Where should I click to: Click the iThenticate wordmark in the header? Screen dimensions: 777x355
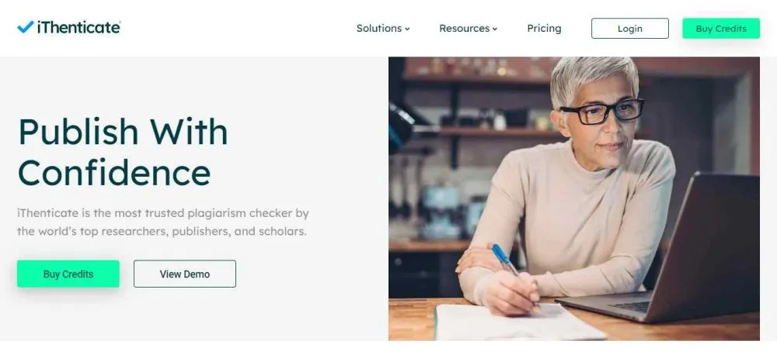click(x=78, y=28)
